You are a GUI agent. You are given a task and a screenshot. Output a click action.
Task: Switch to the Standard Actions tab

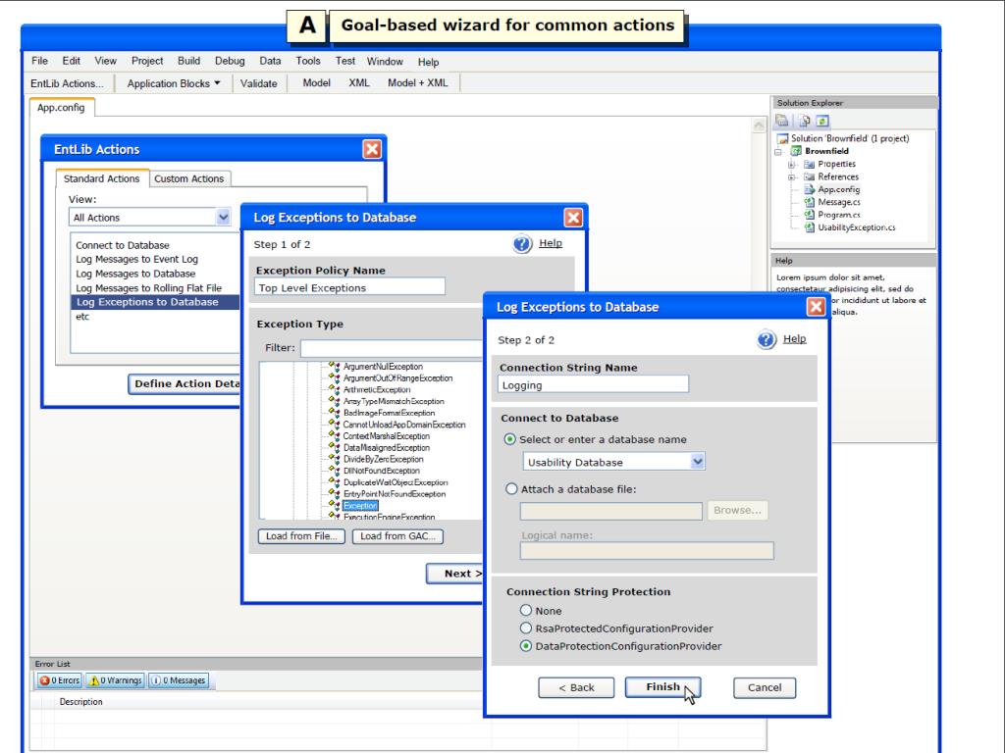pyautogui.click(x=101, y=178)
